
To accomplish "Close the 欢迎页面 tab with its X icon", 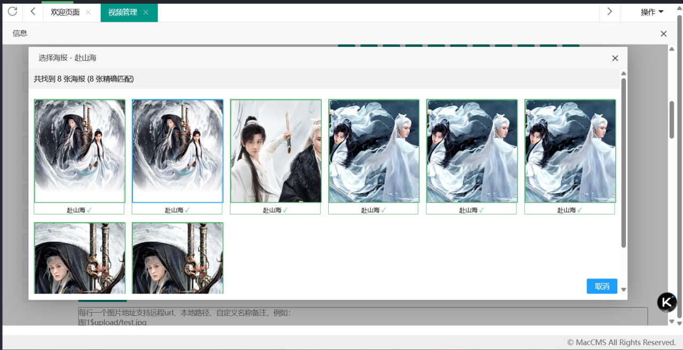I will click(x=88, y=12).
